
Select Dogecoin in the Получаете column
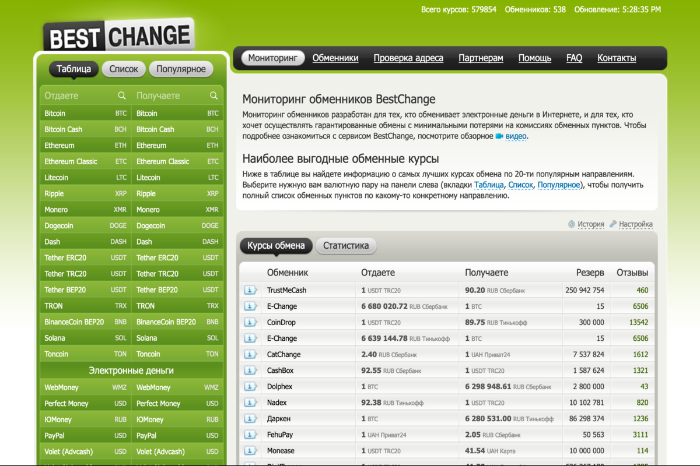click(x=177, y=225)
